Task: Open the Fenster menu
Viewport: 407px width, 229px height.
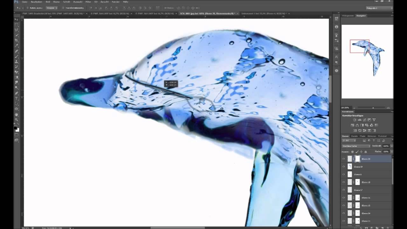Action: [116, 2]
